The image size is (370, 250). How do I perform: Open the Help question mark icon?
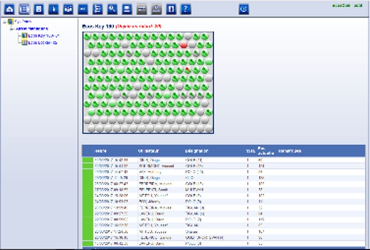coord(186,8)
